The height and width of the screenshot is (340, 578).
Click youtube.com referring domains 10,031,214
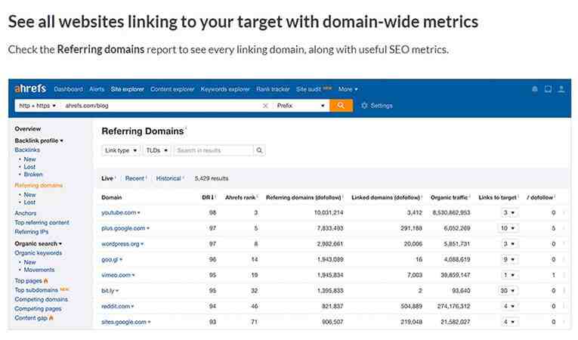click(x=329, y=212)
